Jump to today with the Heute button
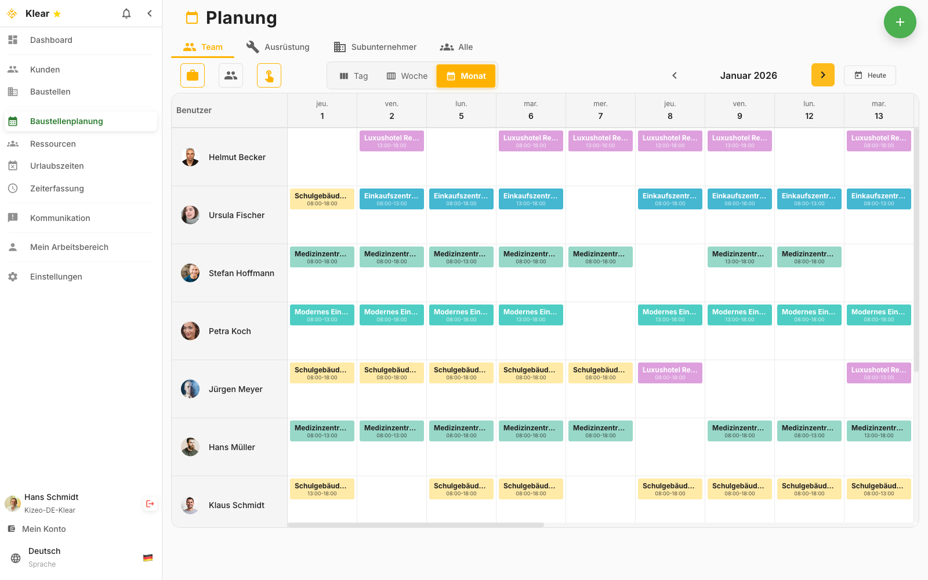928x580 pixels. point(870,75)
